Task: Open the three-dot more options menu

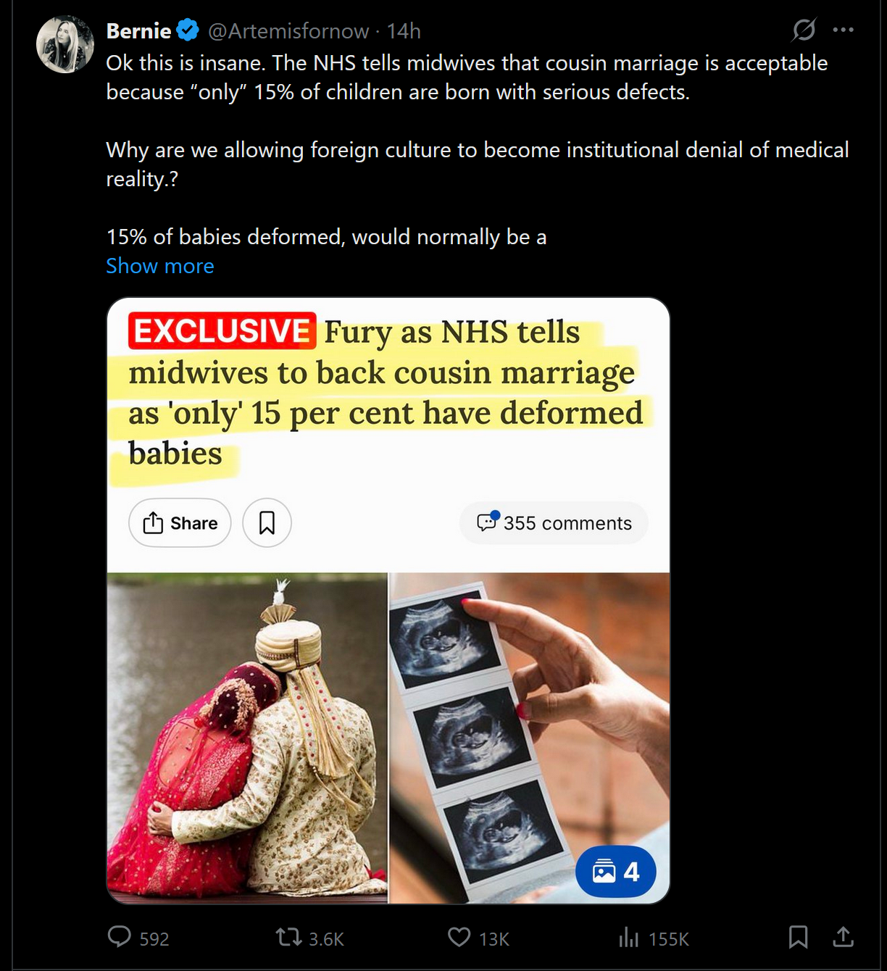Action: click(x=843, y=30)
